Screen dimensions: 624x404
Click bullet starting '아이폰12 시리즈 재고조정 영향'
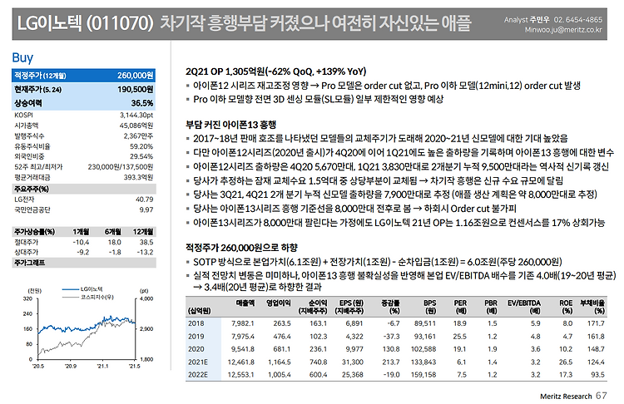click(x=384, y=86)
